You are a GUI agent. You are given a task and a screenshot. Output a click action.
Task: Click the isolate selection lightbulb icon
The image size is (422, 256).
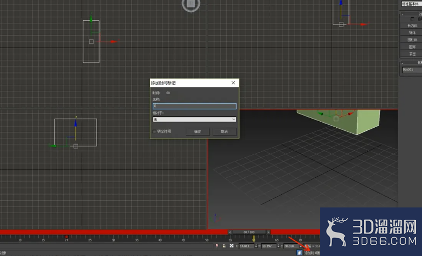coord(217,246)
